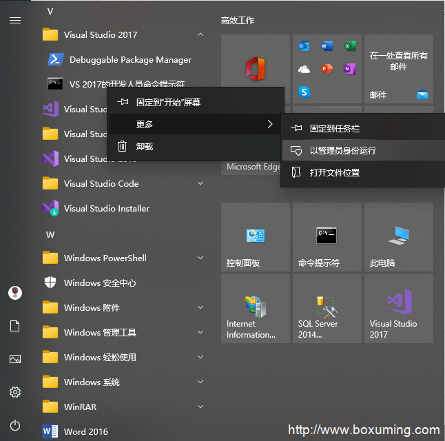Select 固定到"开始"屏幕 in context menu
The height and width of the screenshot is (441, 445).
click(196, 102)
